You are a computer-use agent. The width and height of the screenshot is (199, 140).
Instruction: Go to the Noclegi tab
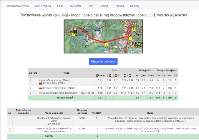[104, 6]
